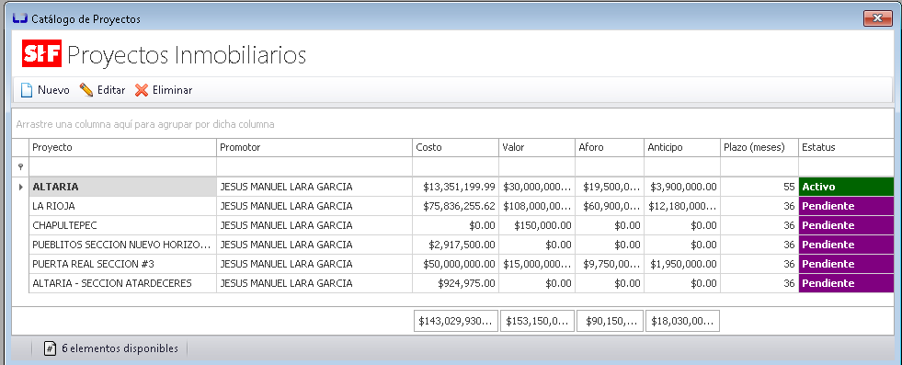Click the status bar count icon
902x365 pixels.
[x=51, y=348]
